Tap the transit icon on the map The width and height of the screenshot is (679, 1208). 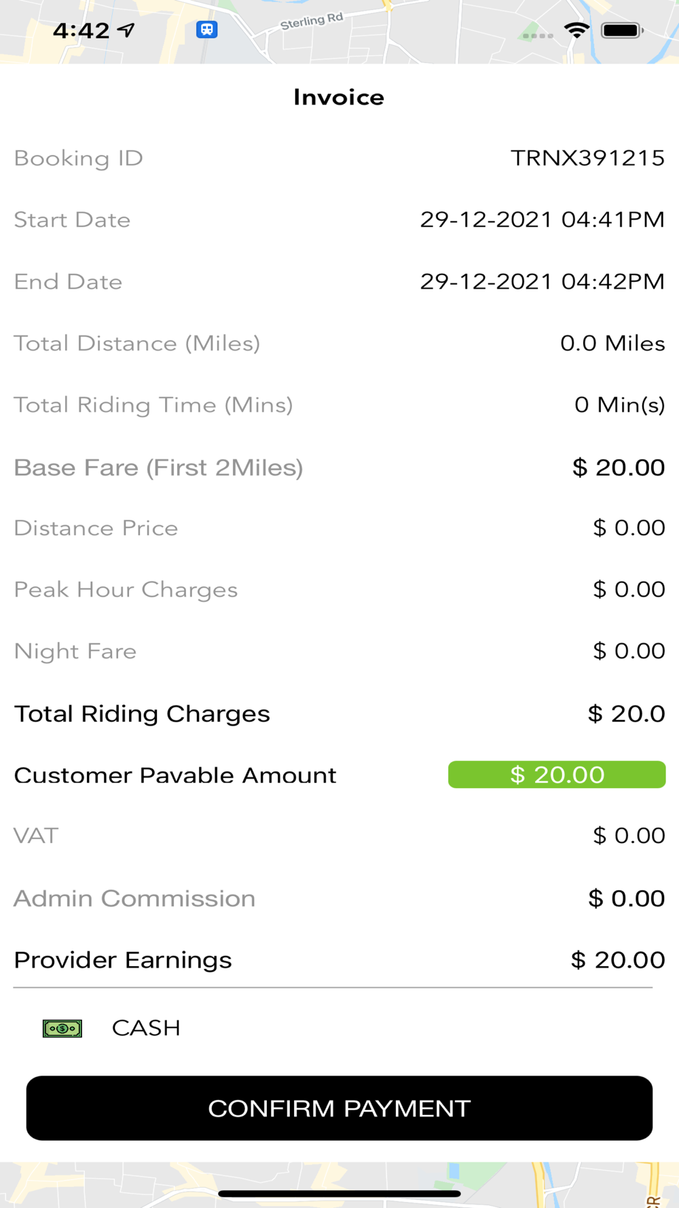point(207,30)
